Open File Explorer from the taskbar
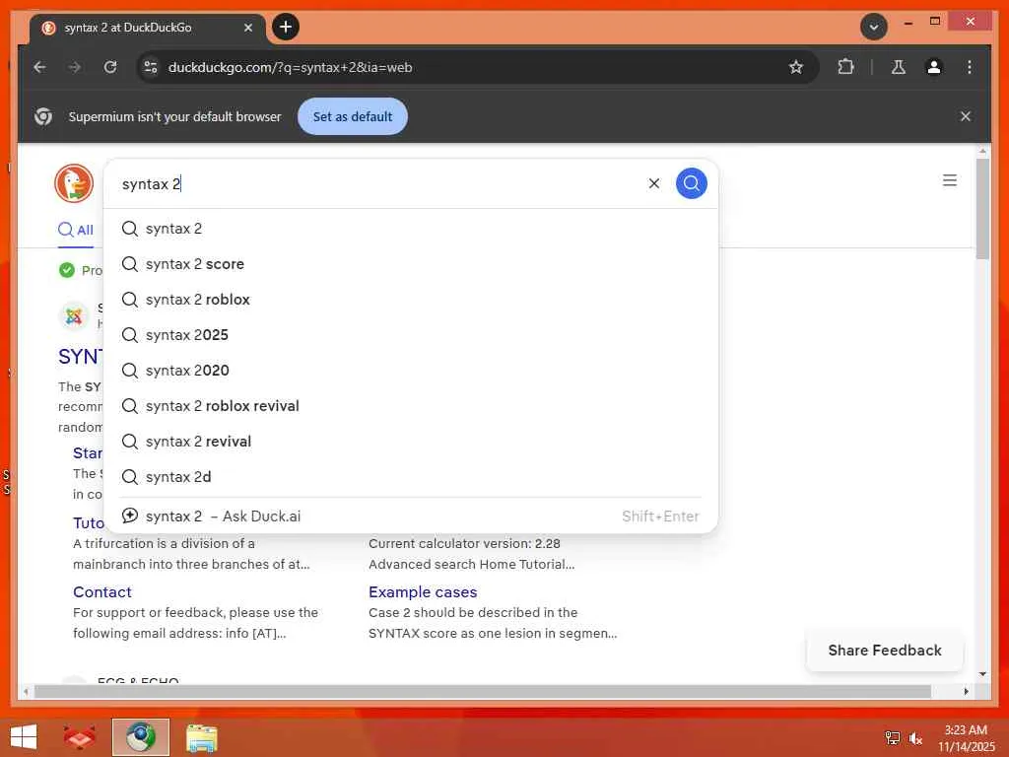This screenshot has height=757, width=1009. 201,737
